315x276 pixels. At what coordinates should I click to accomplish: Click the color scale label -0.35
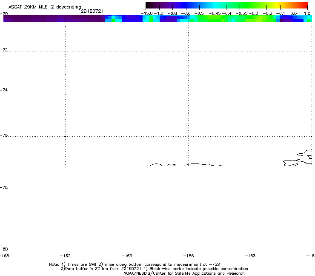241,14
